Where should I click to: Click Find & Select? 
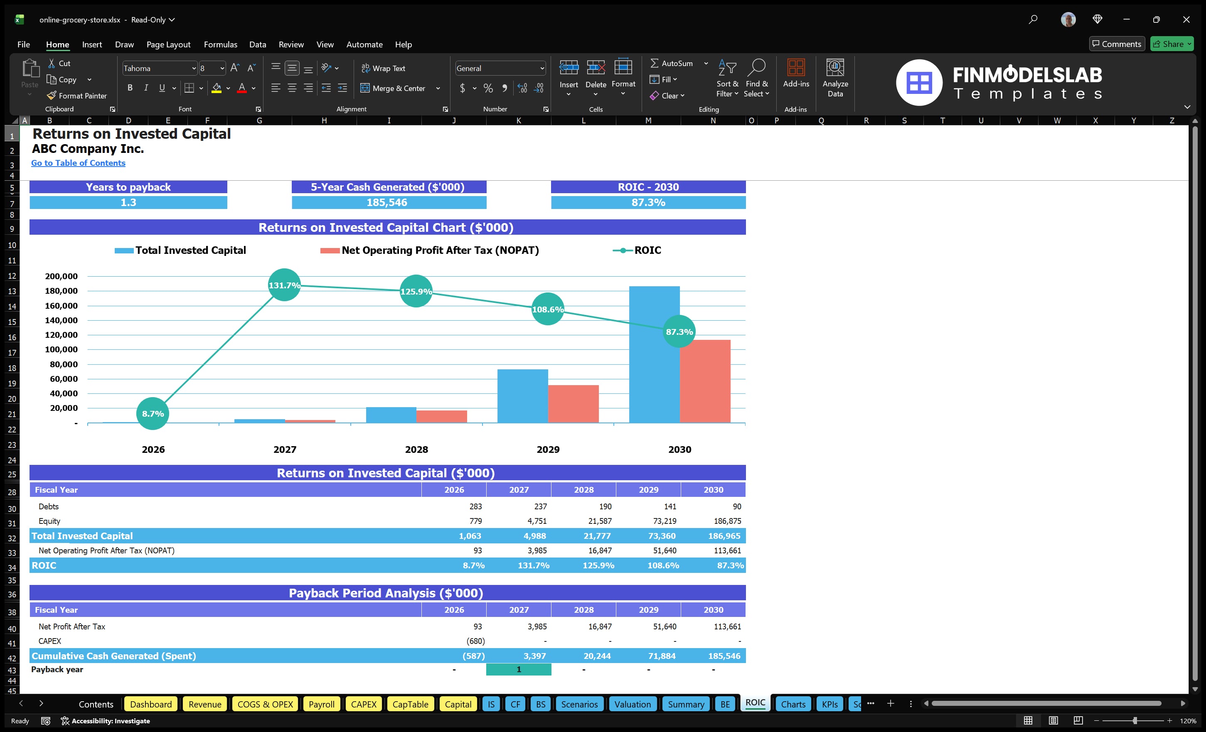click(x=757, y=77)
